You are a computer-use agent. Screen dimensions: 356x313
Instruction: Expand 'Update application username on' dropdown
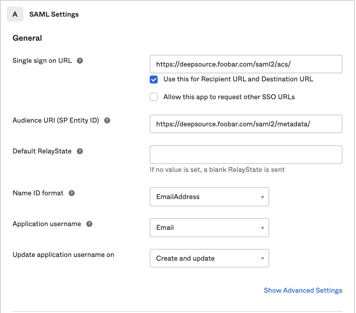pos(209,258)
